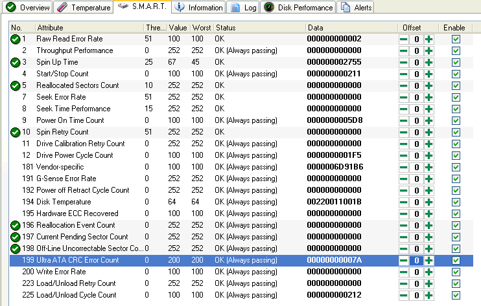This screenshot has width=481, height=306.
Task: Increase offset for Drive Power Cycle Count
Action: coord(429,155)
